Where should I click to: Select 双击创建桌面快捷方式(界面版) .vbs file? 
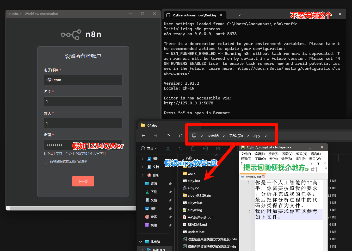210,239
